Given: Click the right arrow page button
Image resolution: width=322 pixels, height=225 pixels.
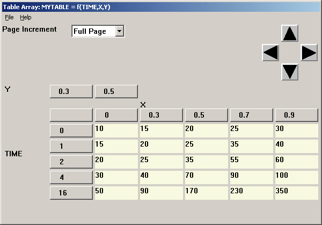Looking at the screenshot, I should pos(309,53).
